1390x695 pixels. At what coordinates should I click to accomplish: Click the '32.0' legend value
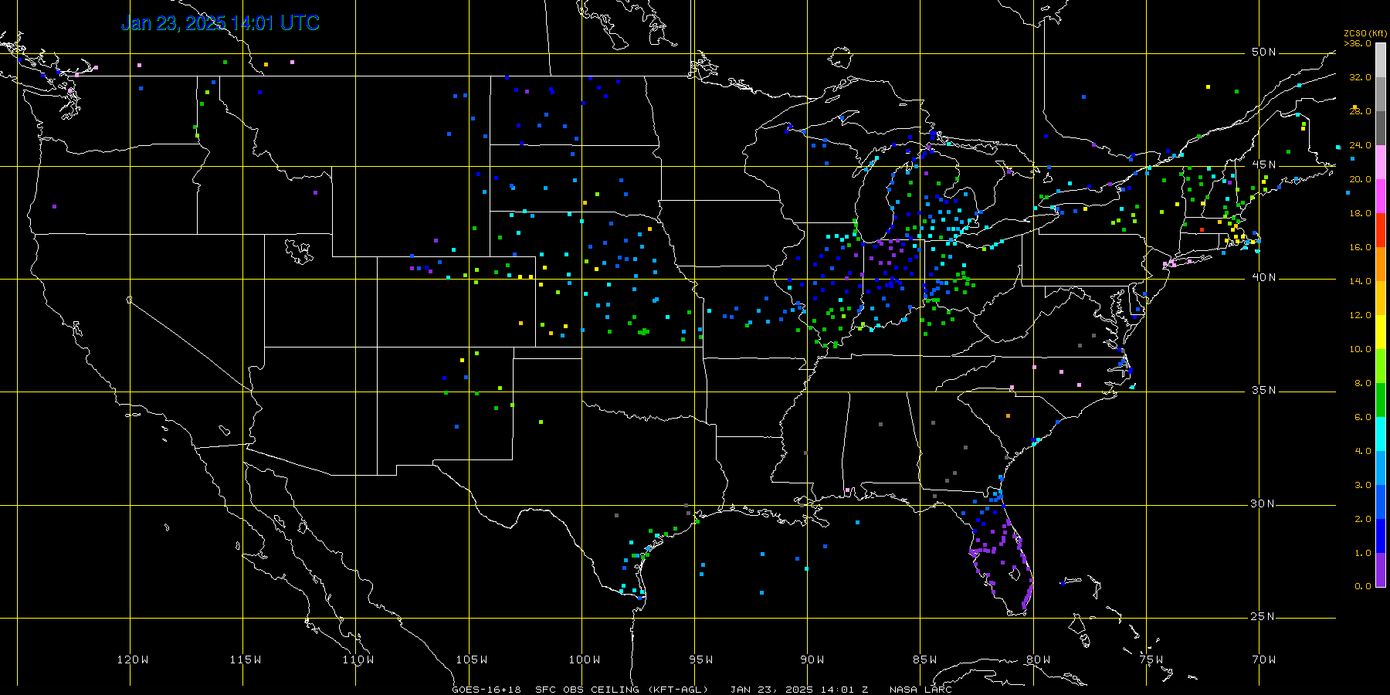click(x=1360, y=77)
